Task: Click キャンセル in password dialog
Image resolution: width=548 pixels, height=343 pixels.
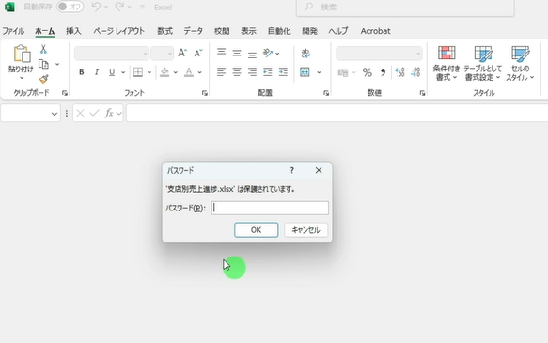Action: (x=305, y=230)
